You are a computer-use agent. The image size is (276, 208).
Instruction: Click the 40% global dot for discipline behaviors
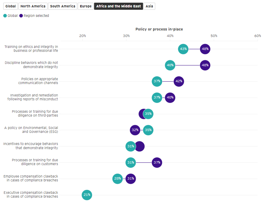click(170, 65)
